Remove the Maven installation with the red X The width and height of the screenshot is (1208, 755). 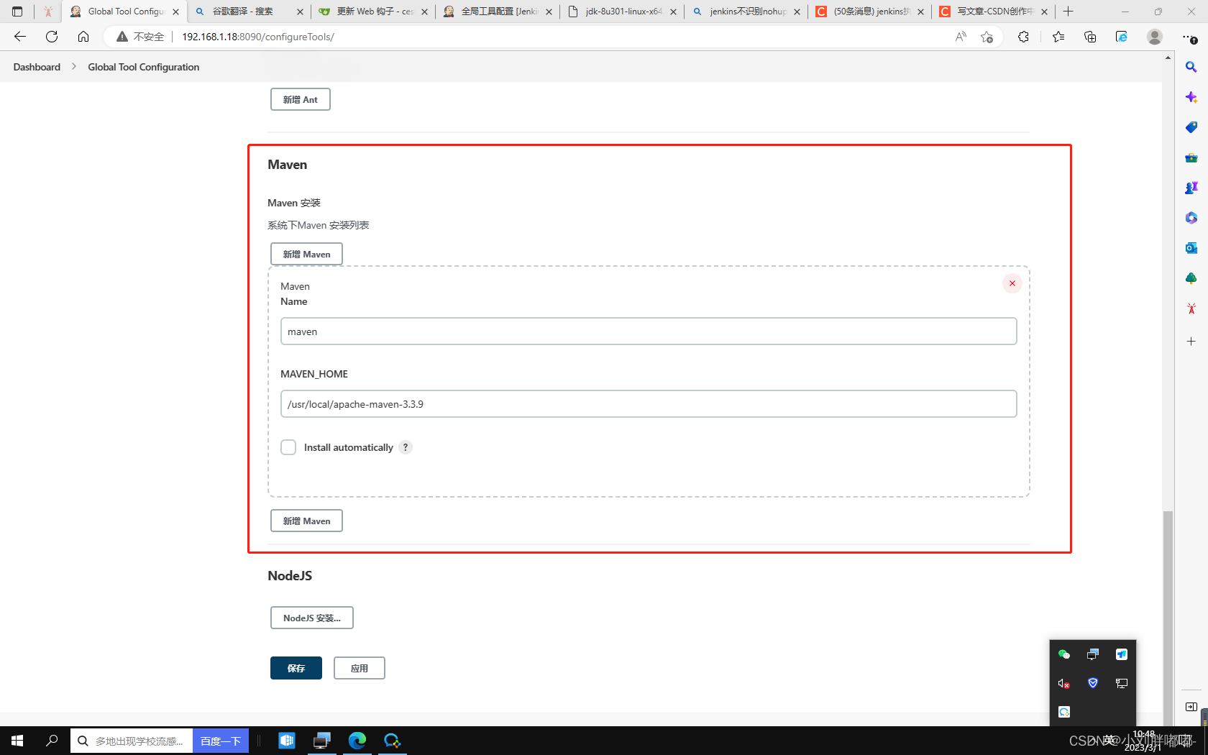click(1012, 283)
